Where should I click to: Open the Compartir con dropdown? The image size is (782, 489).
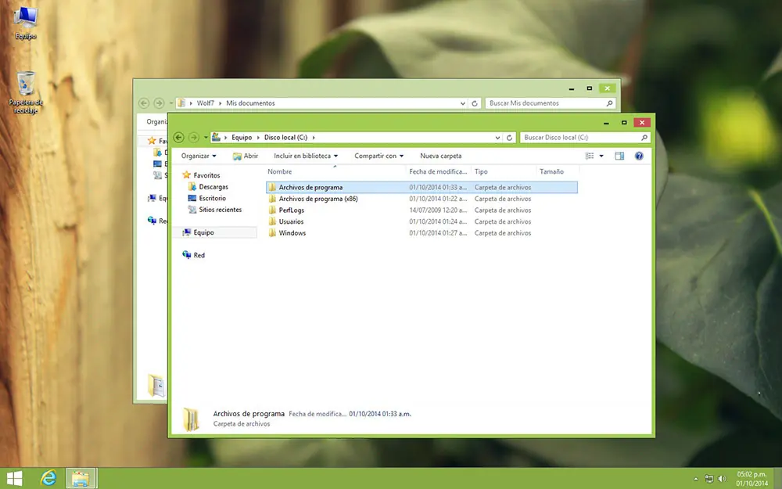pos(379,156)
